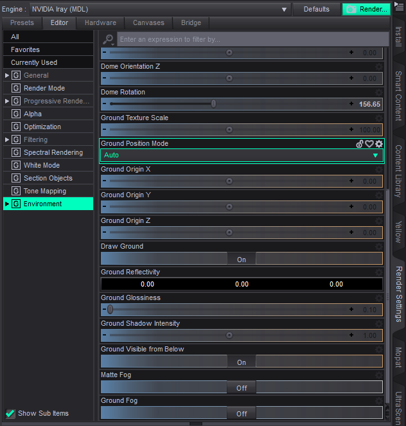The height and width of the screenshot is (426, 406).
Task: Click the filter magnifying glass icon
Action: 108,39
